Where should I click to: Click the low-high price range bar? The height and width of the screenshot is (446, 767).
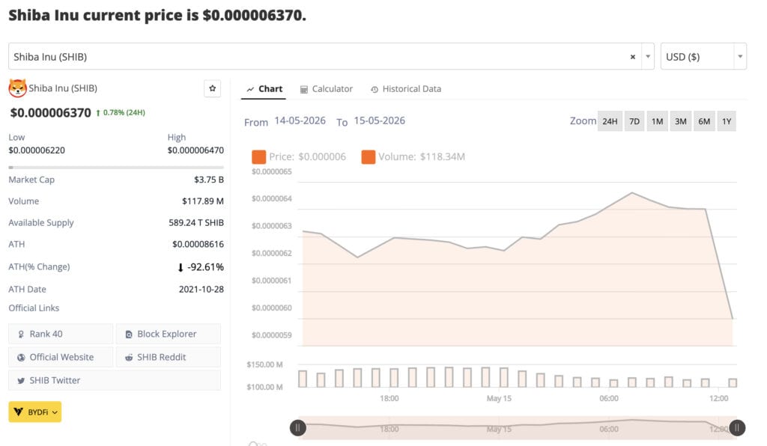[116, 168]
